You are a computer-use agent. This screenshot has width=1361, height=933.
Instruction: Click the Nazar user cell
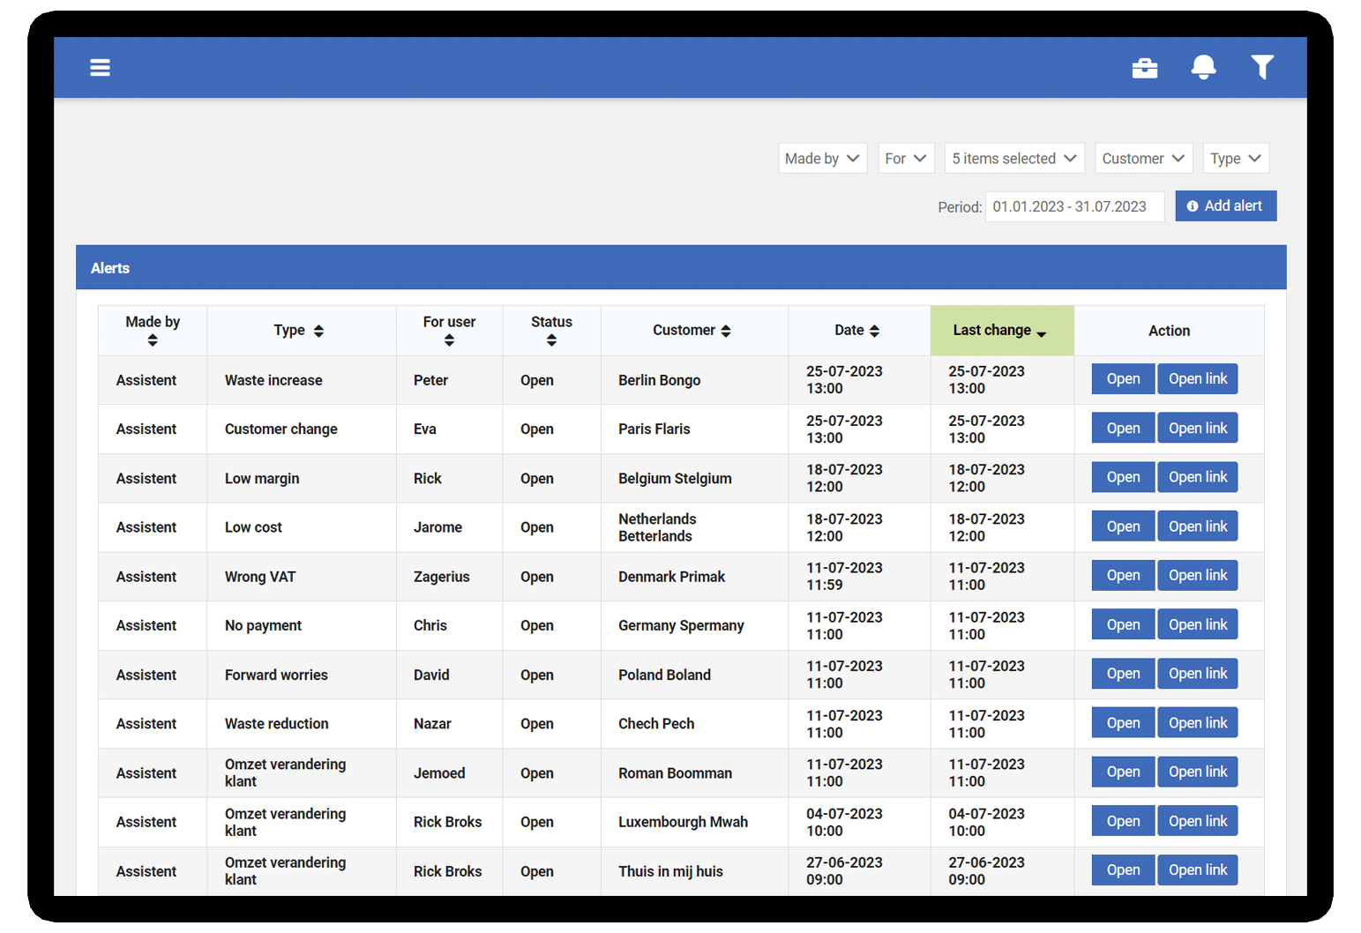click(x=450, y=724)
